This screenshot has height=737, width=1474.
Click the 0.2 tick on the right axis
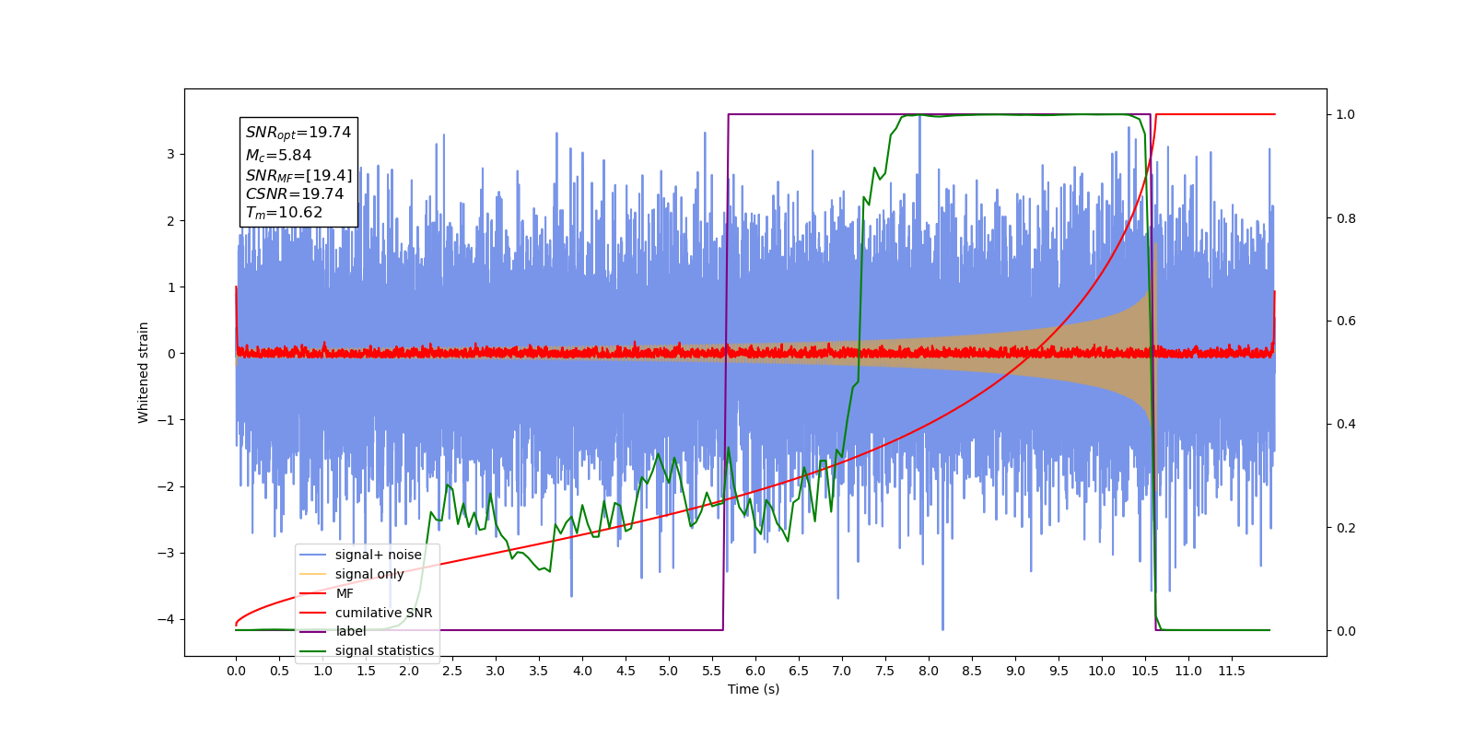click(x=1346, y=528)
